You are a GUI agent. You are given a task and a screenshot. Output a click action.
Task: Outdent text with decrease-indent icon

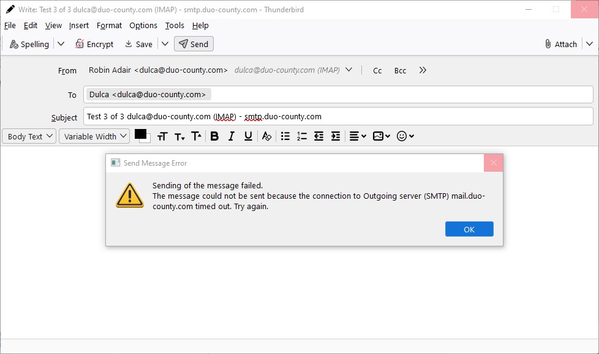pos(318,136)
